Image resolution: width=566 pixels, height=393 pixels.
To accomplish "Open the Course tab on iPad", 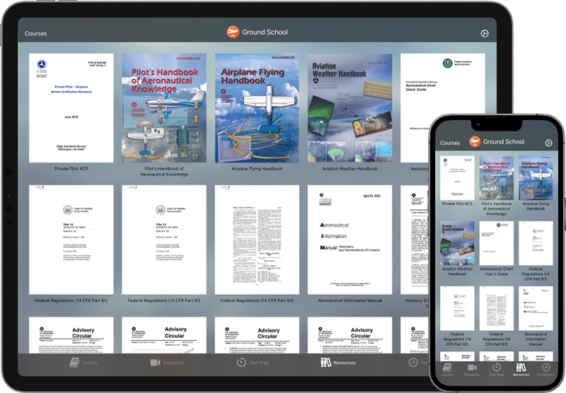I will (x=83, y=363).
